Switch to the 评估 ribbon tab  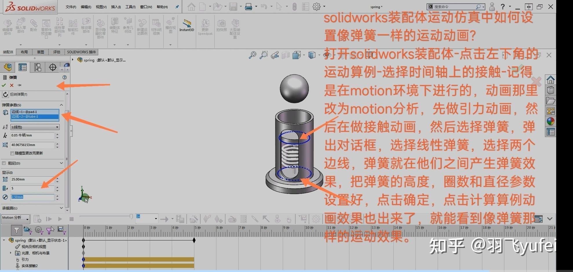56,52
